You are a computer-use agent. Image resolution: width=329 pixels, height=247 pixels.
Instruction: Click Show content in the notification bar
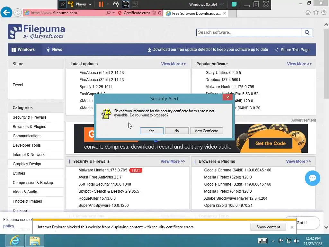(x=268, y=227)
